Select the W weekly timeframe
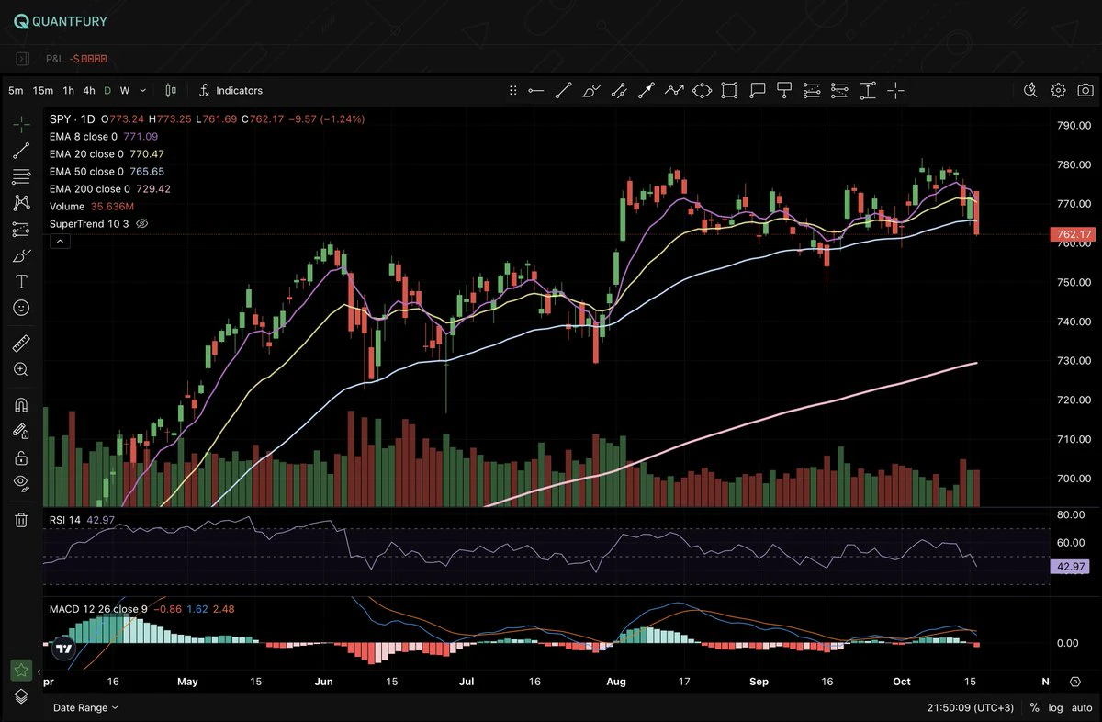Image resolution: width=1102 pixels, height=722 pixels. pyautogui.click(x=125, y=90)
